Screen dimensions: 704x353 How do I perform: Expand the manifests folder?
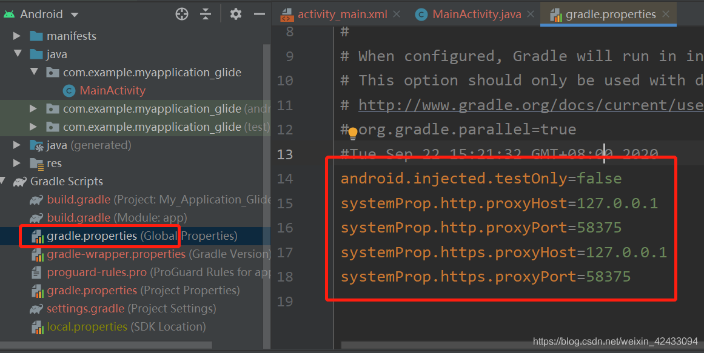[16, 35]
